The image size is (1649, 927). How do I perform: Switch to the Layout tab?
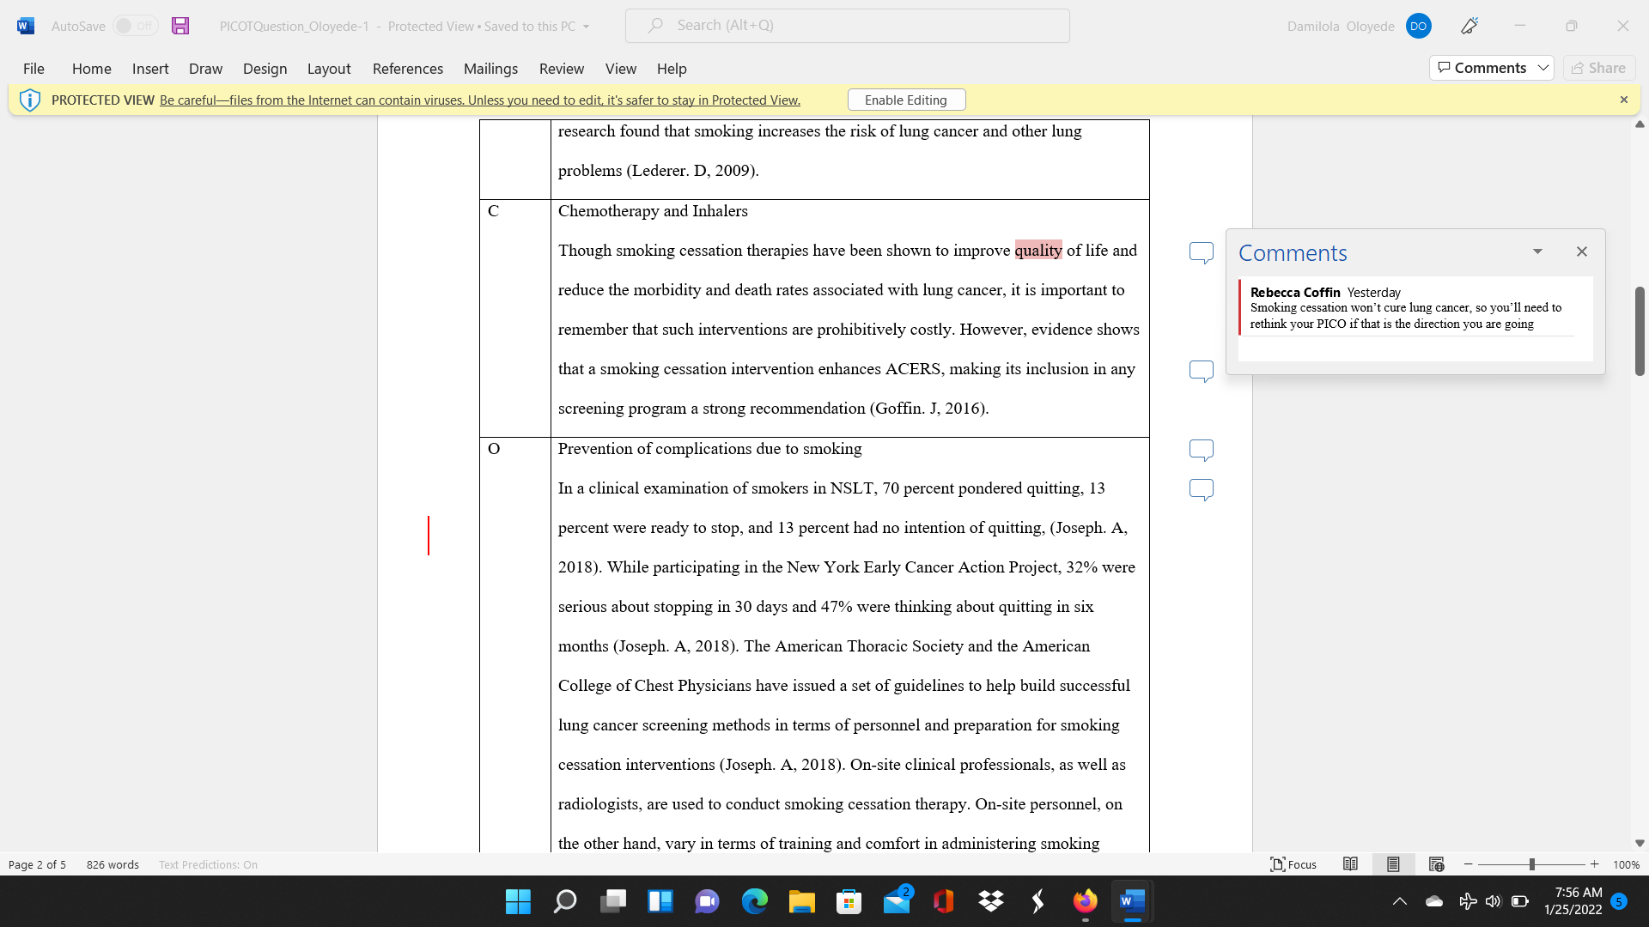pyautogui.click(x=329, y=69)
